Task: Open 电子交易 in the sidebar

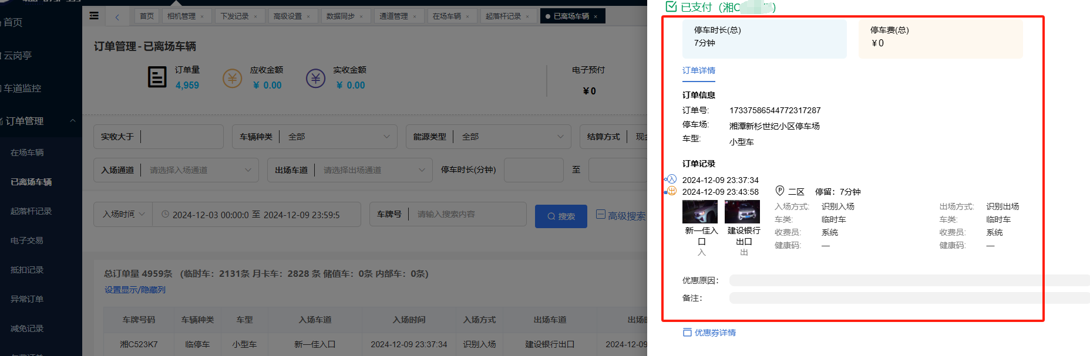Action: point(27,240)
